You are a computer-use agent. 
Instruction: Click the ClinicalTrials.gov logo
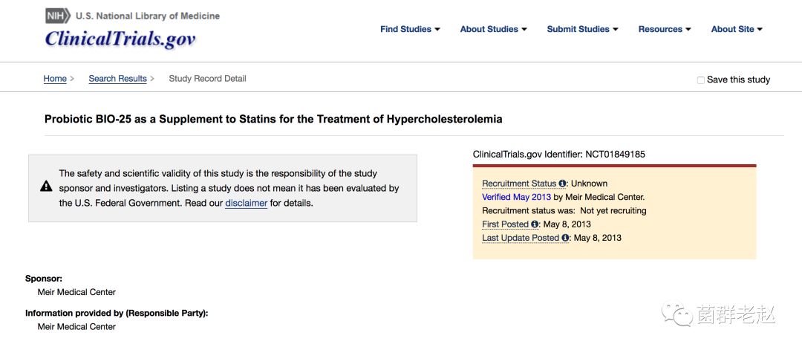pos(120,39)
